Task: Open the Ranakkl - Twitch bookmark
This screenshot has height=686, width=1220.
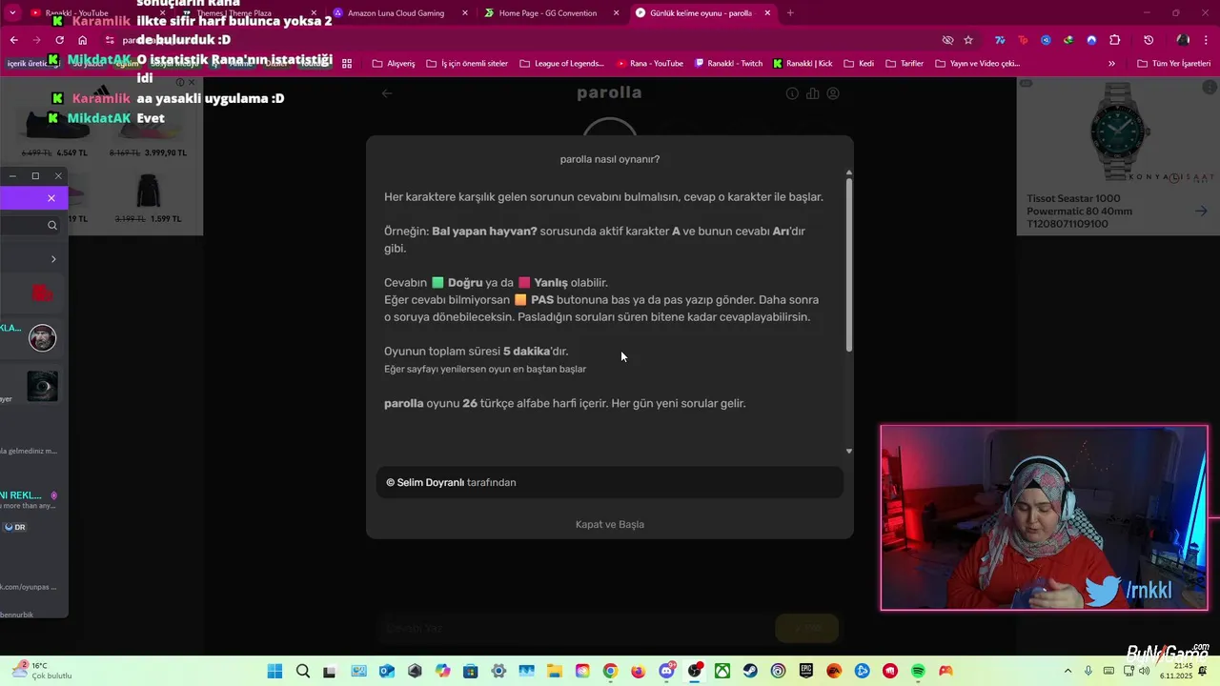Action: pos(729,64)
